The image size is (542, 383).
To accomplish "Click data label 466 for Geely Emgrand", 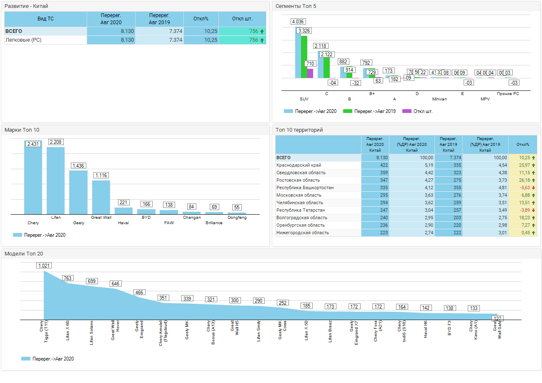I will (139, 293).
